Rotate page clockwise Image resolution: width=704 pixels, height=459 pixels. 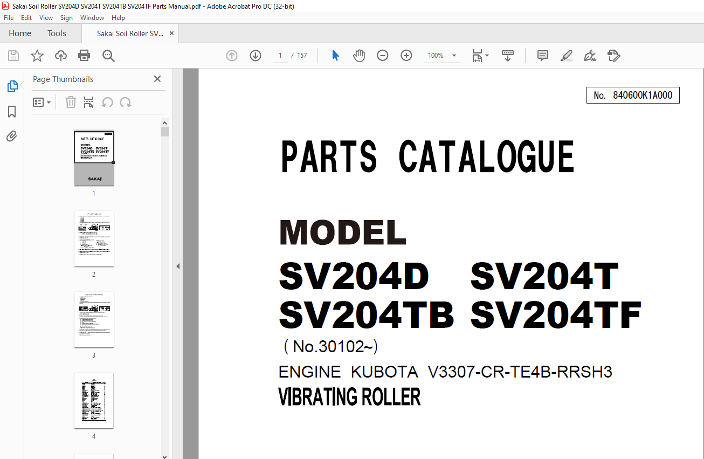126,102
